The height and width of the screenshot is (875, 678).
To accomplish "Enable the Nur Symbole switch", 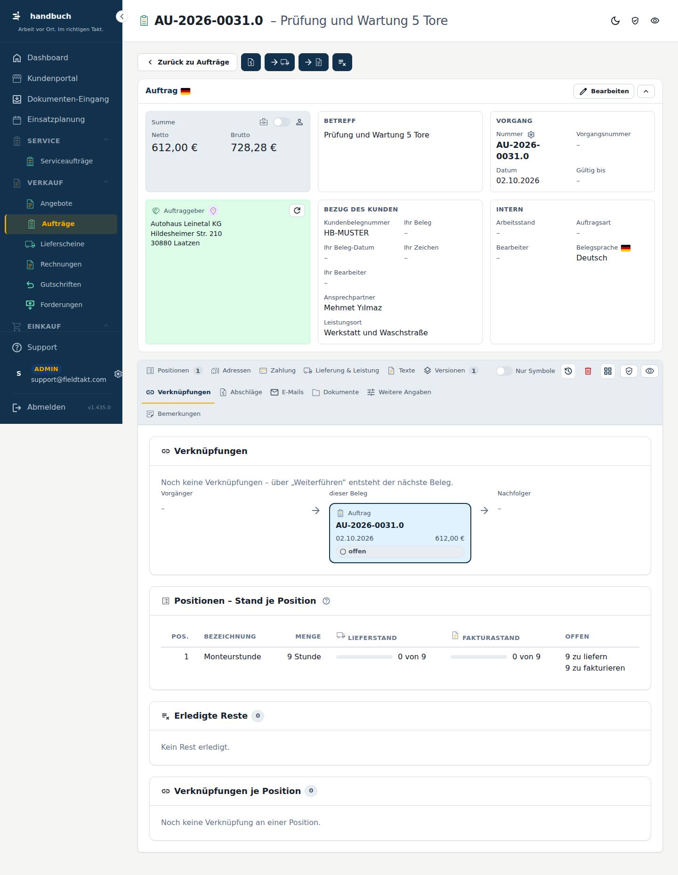I will pyautogui.click(x=504, y=371).
